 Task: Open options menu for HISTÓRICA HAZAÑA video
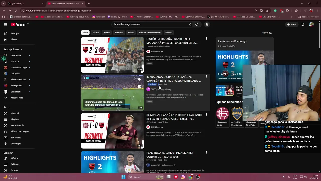pos(206,39)
